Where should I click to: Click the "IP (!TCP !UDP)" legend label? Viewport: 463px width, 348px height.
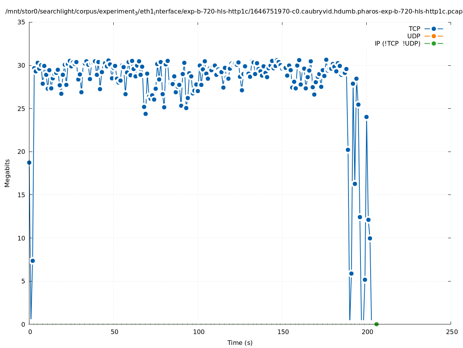(397, 43)
